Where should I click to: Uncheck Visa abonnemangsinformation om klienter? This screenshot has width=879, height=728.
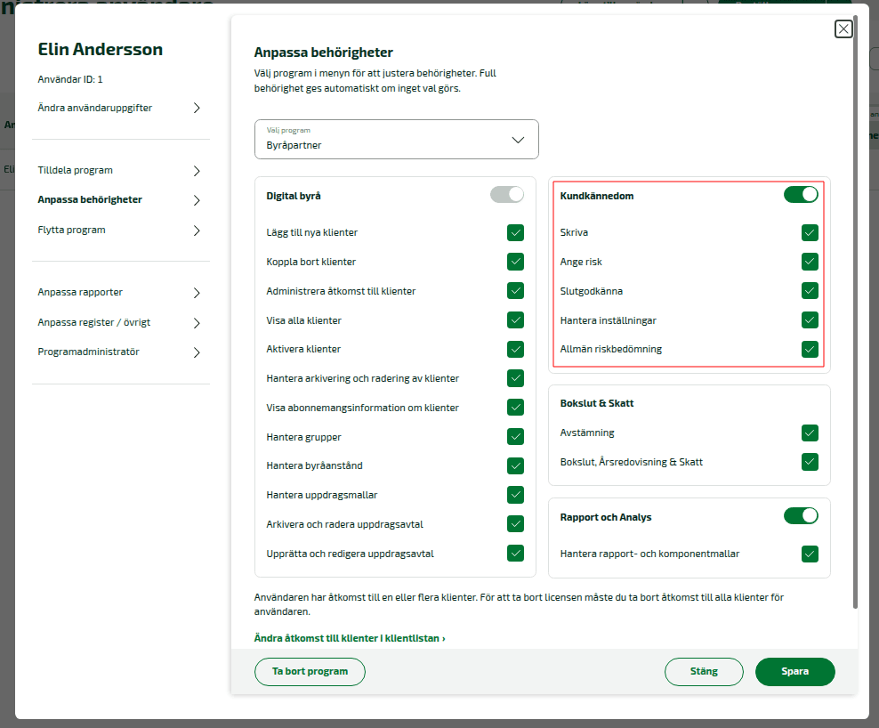click(515, 408)
